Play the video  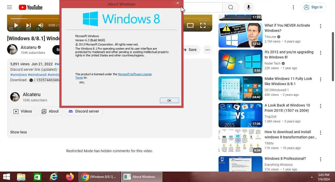tap(16, 25)
